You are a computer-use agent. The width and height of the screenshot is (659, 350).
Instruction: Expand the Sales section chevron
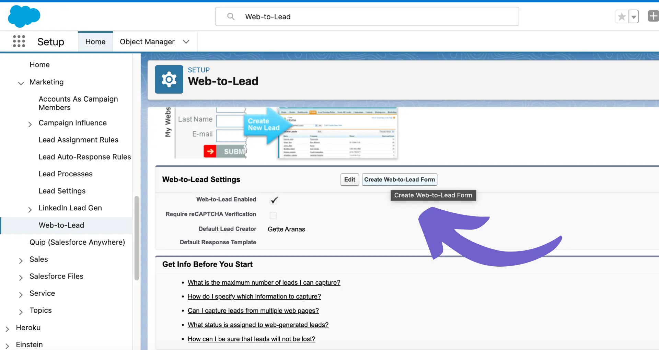(x=21, y=260)
